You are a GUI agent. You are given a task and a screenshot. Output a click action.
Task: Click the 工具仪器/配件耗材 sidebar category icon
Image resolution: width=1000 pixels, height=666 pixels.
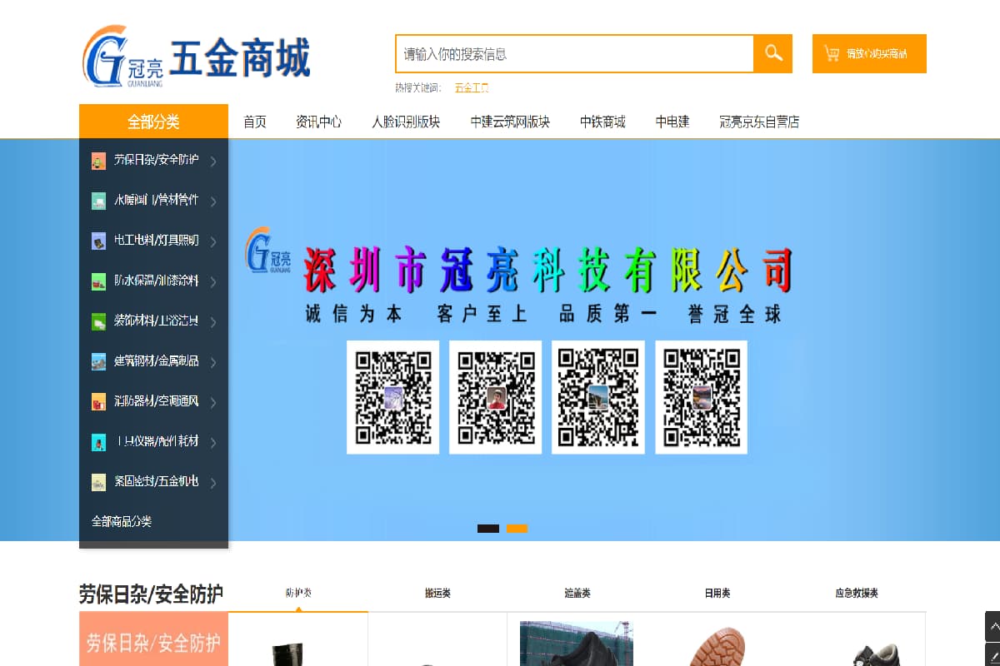[x=98, y=441]
